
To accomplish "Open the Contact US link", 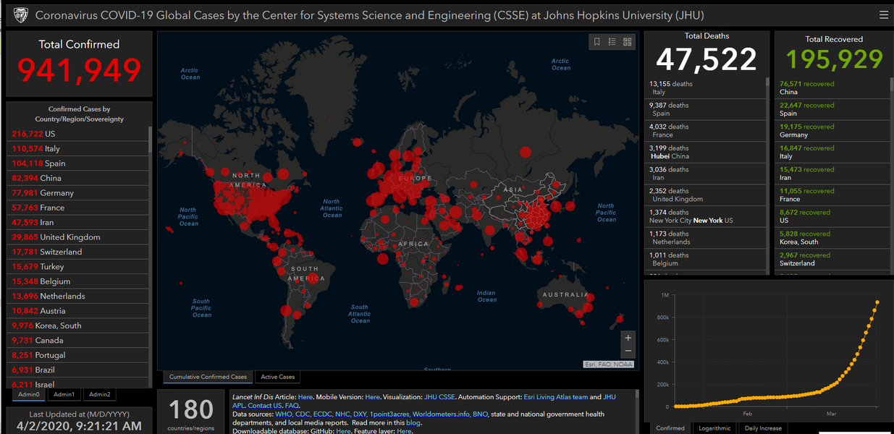I will 265,406.
